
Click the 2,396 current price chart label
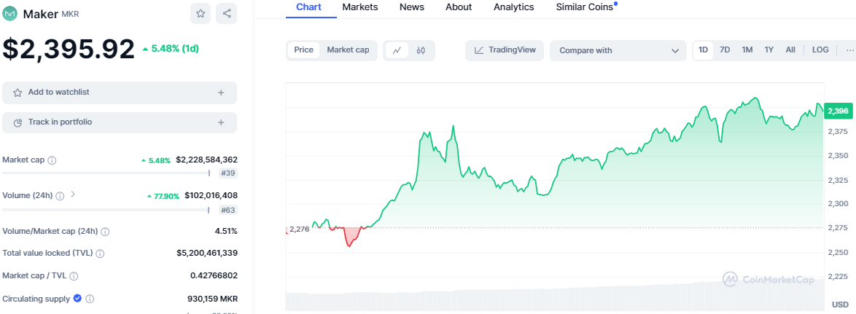(838, 111)
